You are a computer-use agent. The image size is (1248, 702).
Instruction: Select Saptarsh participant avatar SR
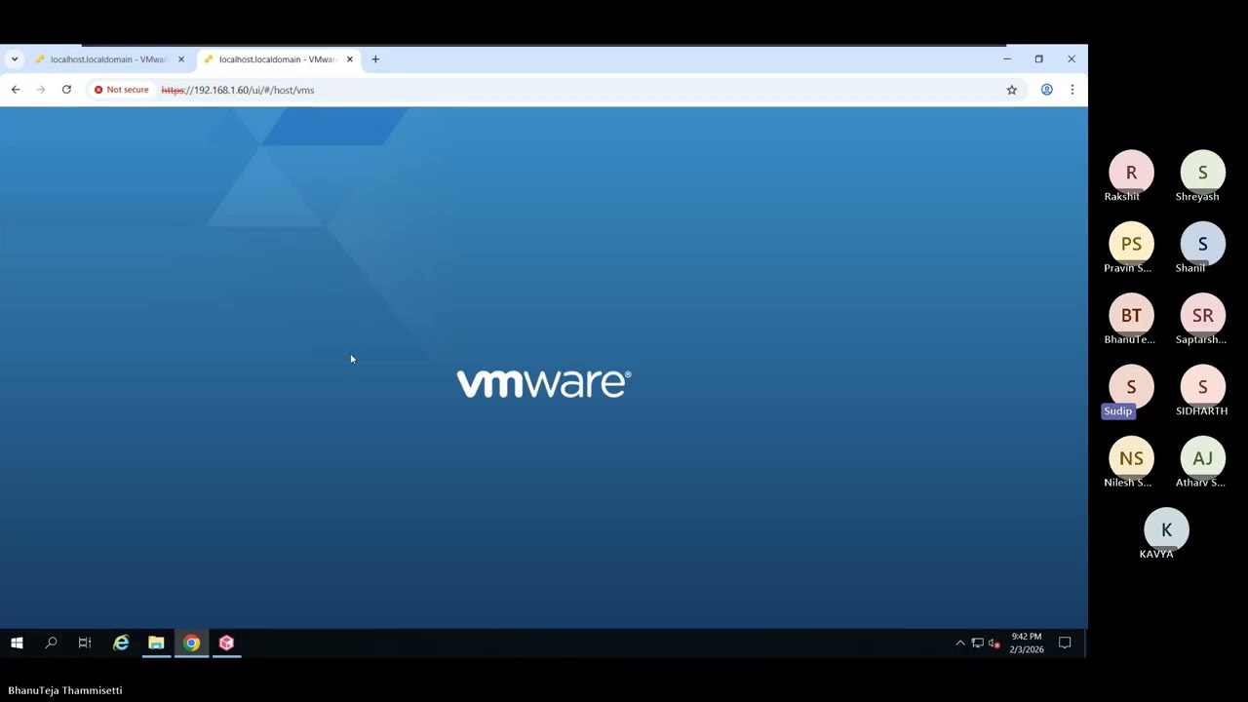click(1202, 315)
